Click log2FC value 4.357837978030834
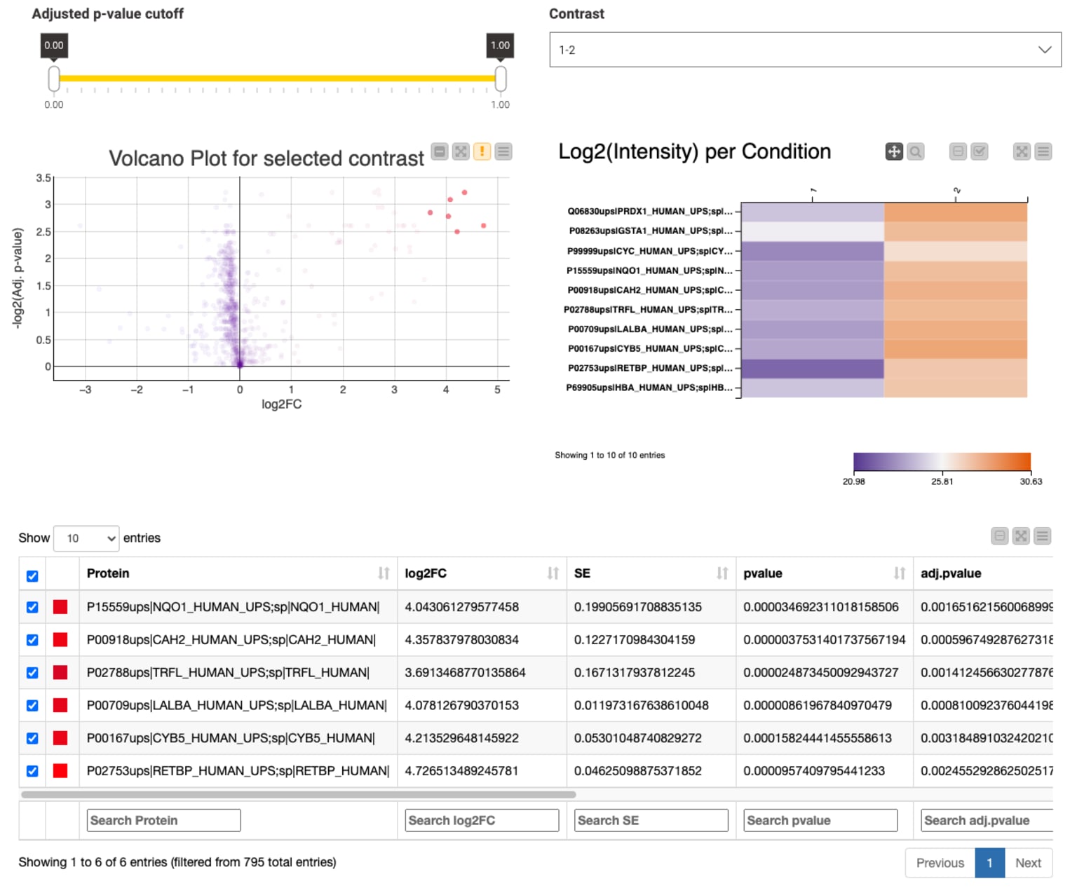 [x=462, y=640]
